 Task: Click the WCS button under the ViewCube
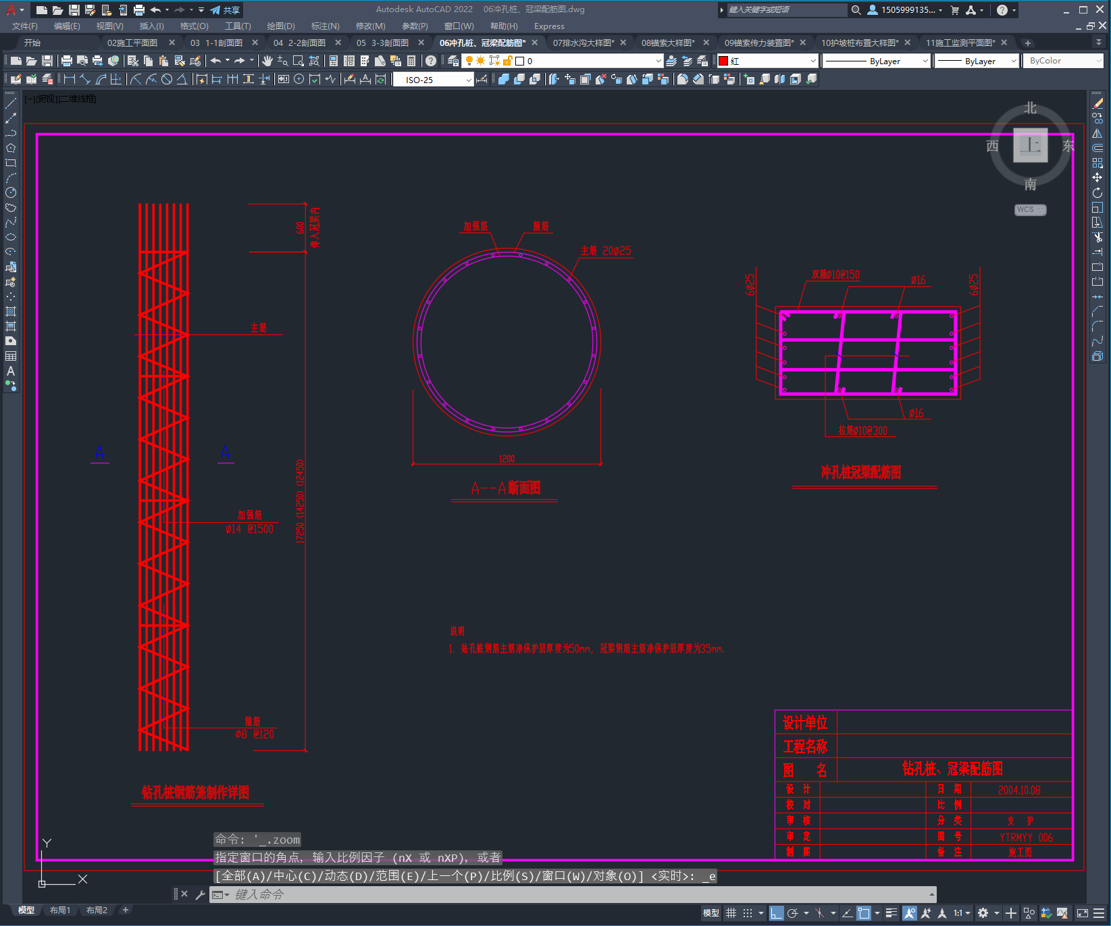[1030, 209]
